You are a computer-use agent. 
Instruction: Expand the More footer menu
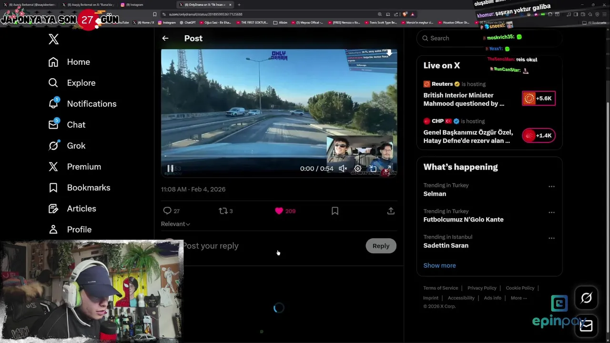[x=518, y=298]
